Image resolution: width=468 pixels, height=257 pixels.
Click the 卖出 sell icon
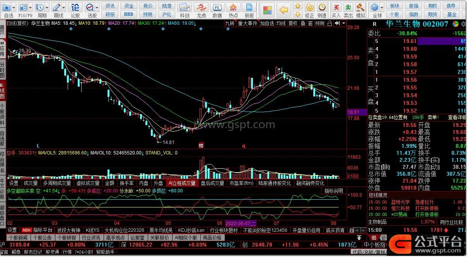click(x=348, y=7)
